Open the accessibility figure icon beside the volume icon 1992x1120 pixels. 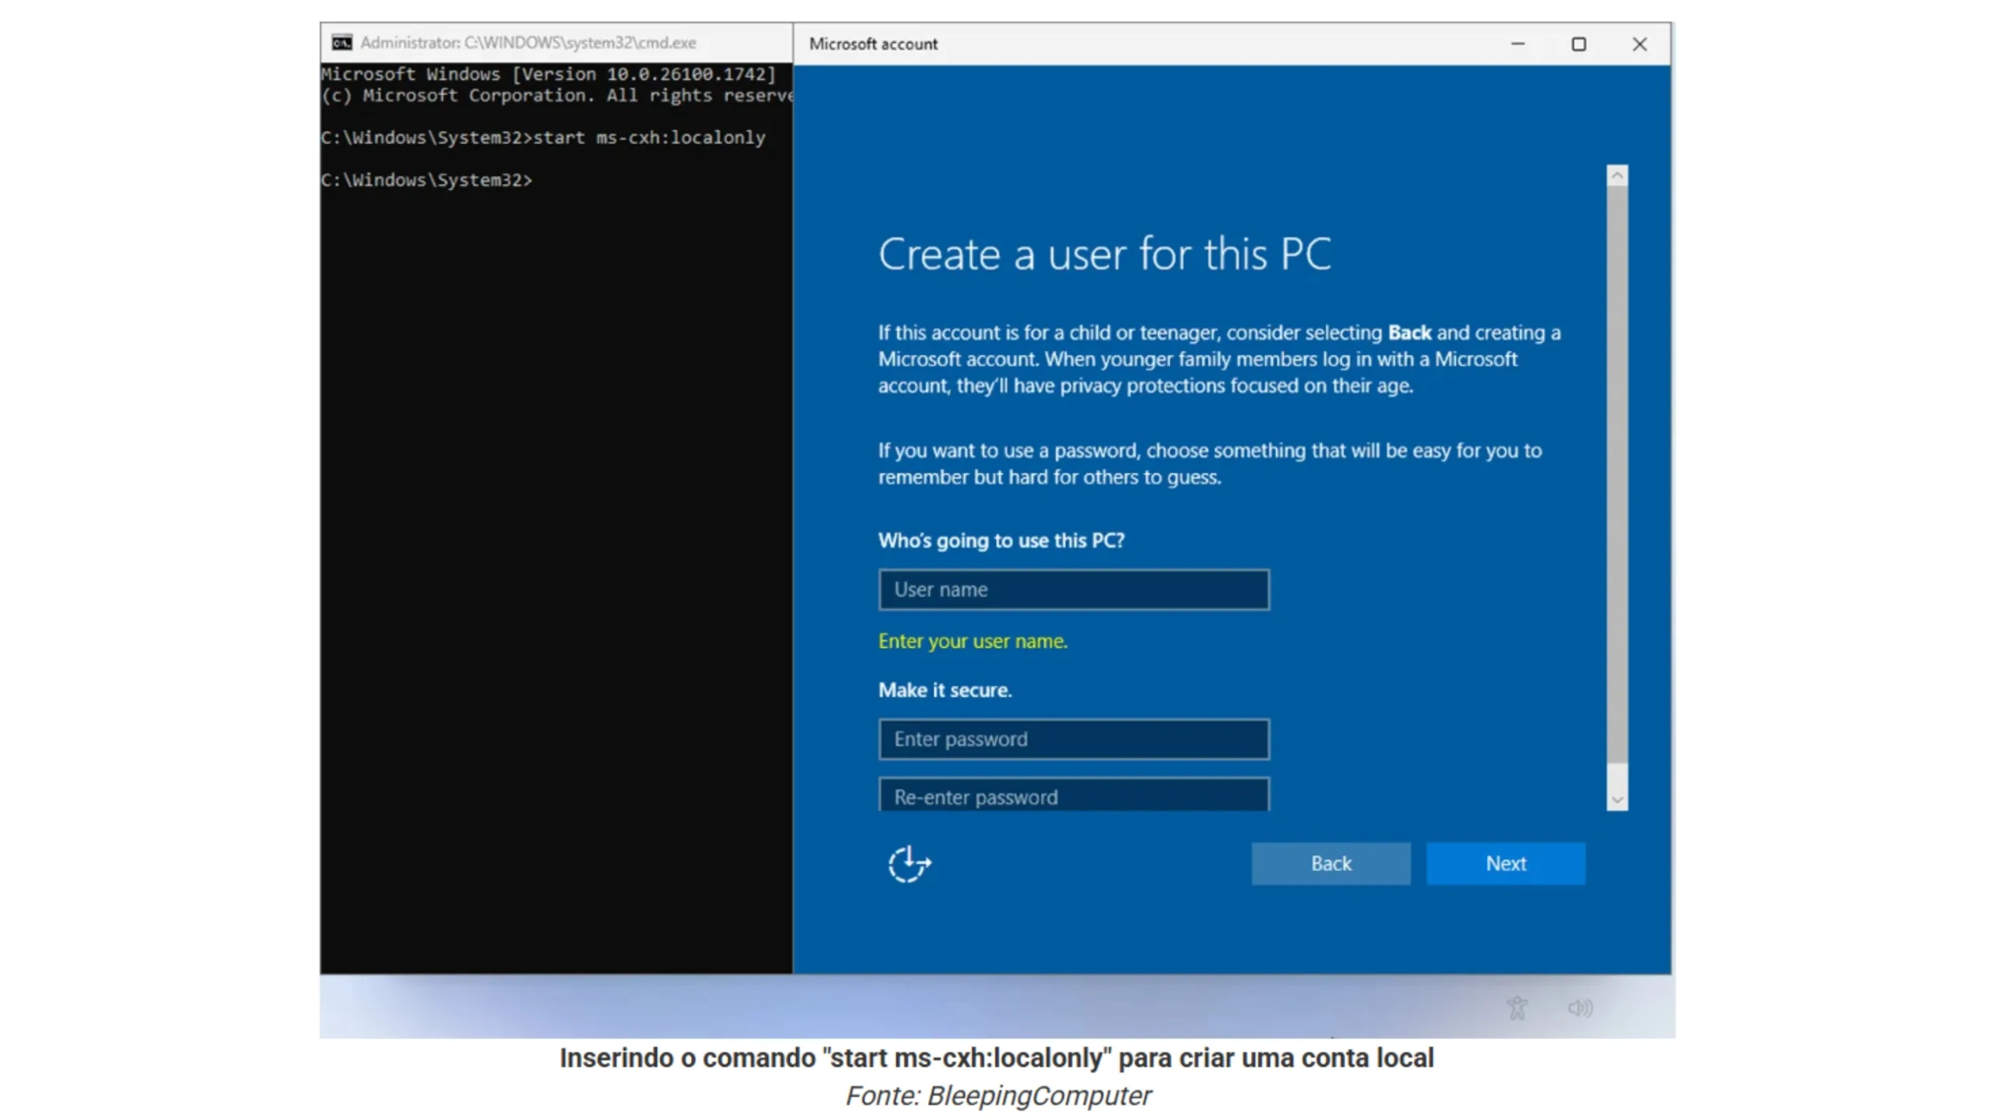(1517, 1008)
